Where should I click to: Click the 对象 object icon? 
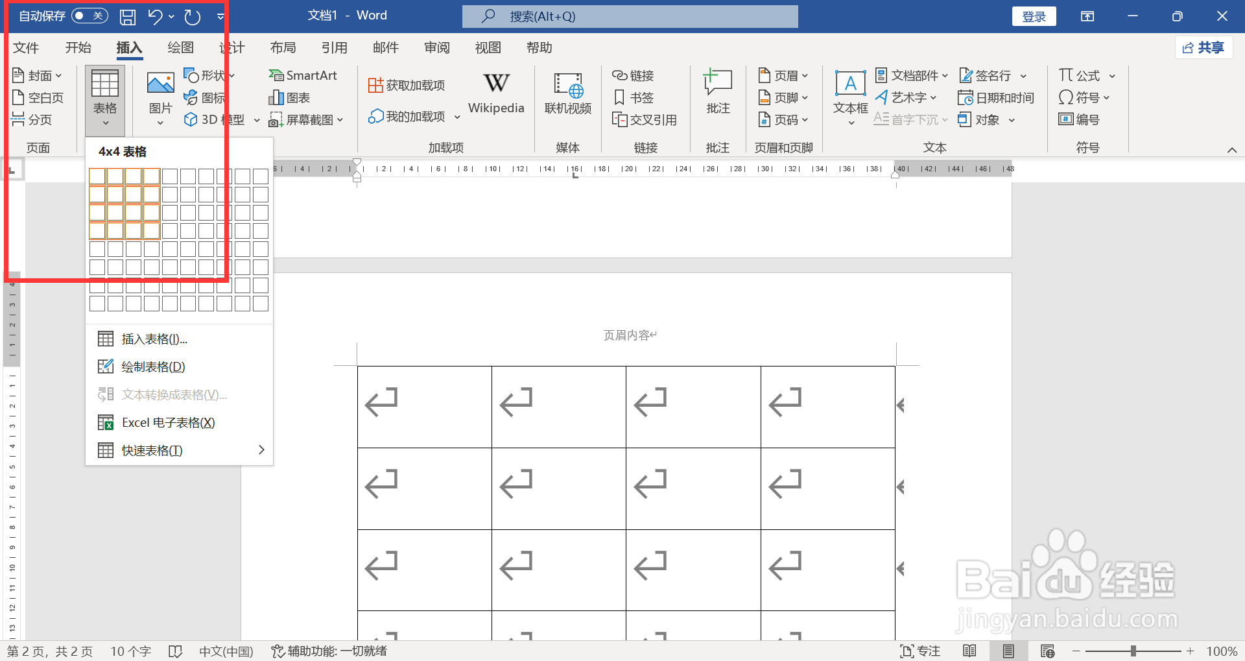pyautogui.click(x=965, y=119)
